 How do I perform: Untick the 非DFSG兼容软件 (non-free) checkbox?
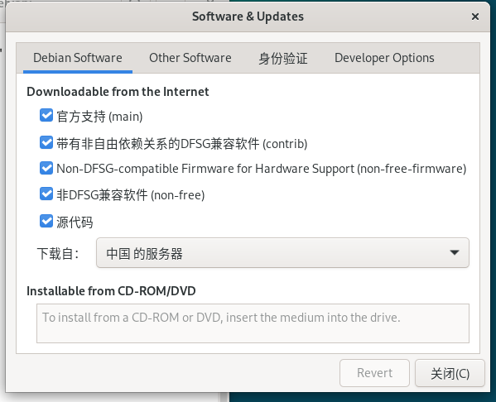pyautogui.click(x=46, y=194)
